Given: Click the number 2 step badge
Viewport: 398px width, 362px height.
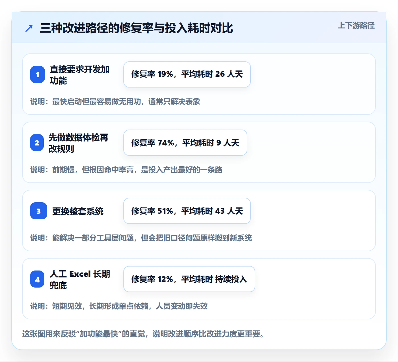Looking at the screenshot, I should pos(37,143).
